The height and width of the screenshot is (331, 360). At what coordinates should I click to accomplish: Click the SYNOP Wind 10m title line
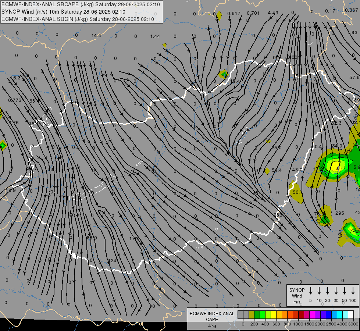(x=63, y=12)
